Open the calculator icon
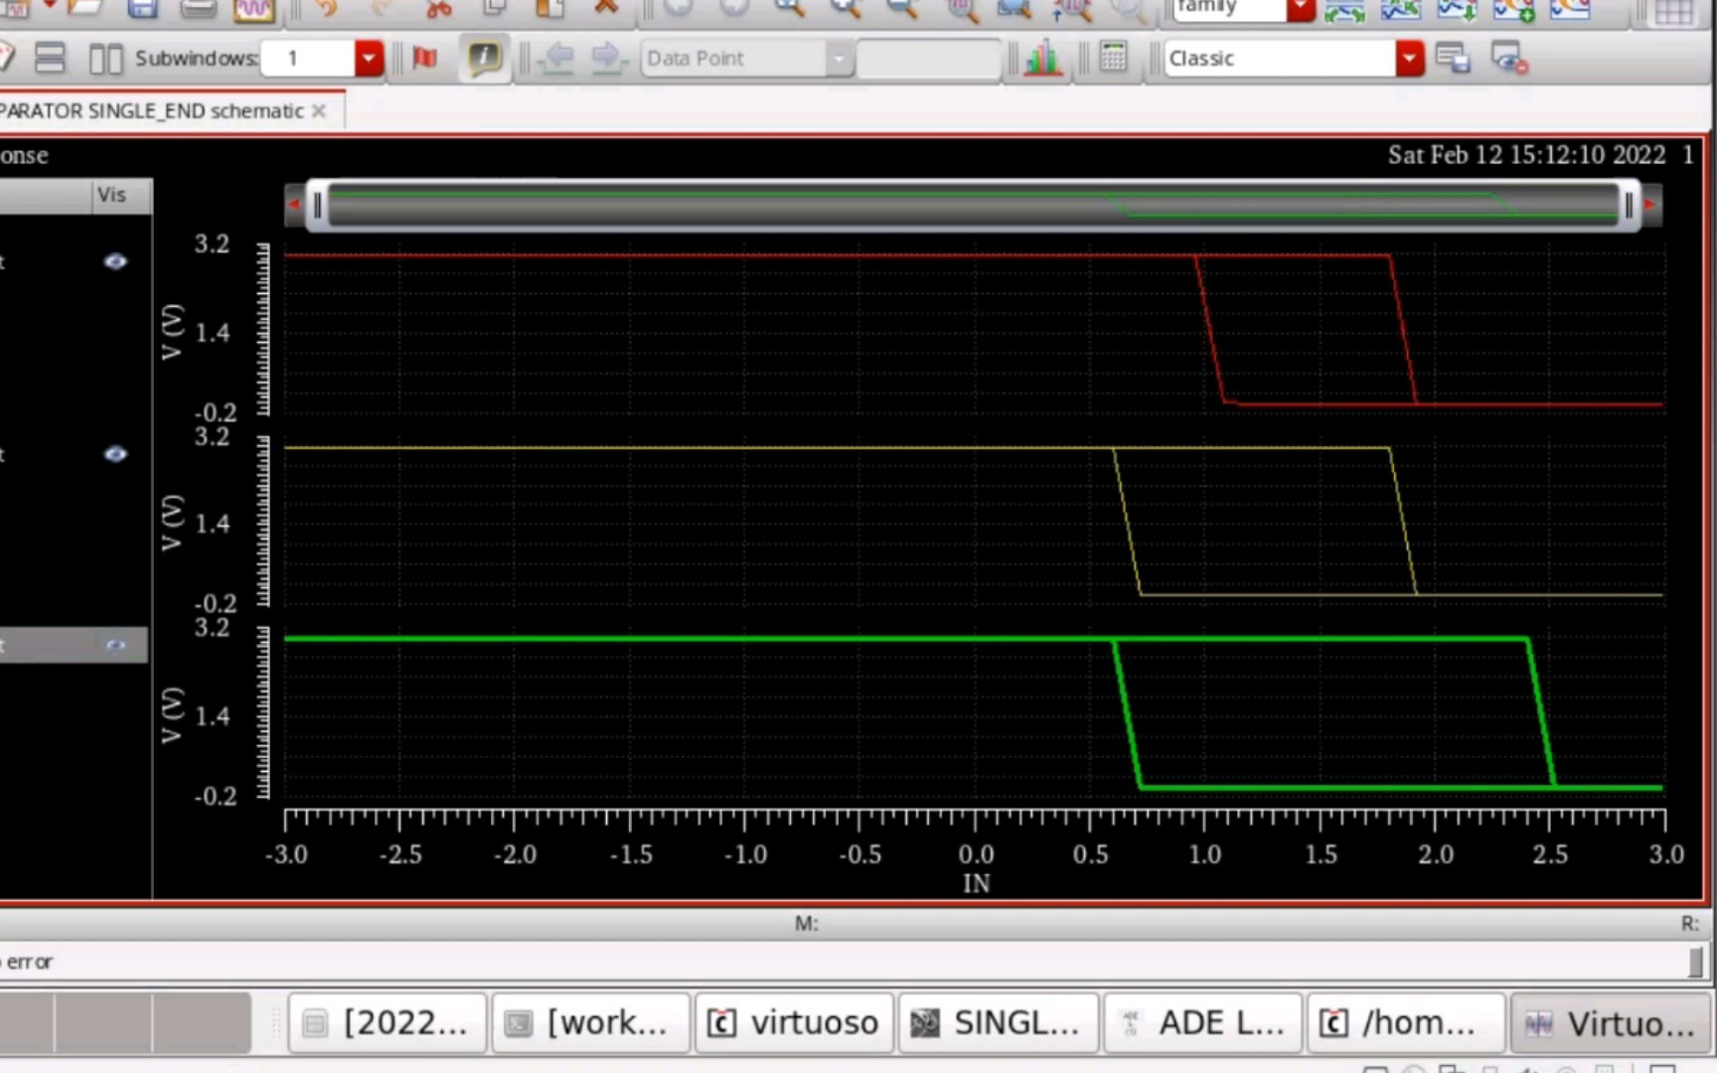Screen dimensions: 1717x1073 [x=1113, y=57]
